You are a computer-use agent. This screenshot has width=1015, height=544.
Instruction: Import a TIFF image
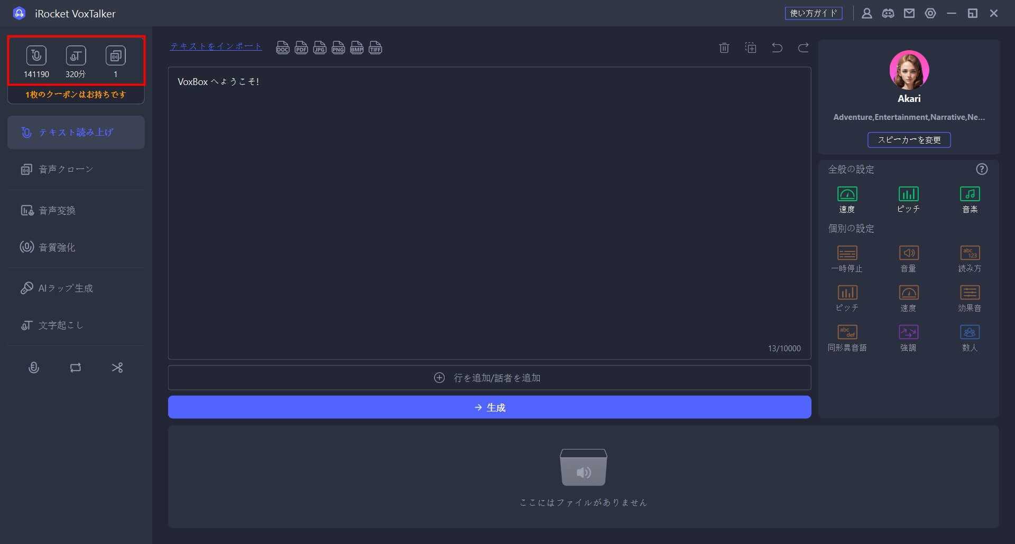point(375,48)
